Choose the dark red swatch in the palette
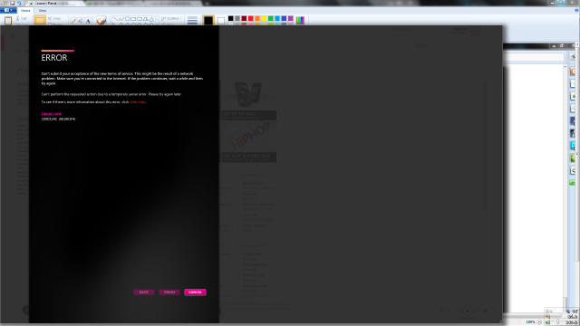Screen dimensions: 580x326 244,18
